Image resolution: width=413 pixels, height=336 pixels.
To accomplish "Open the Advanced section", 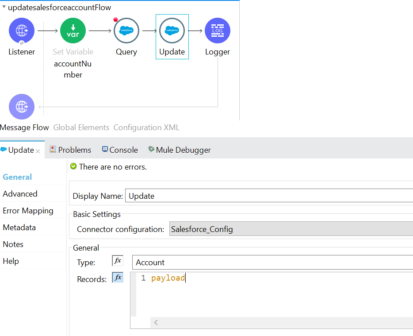I will [20, 194].
